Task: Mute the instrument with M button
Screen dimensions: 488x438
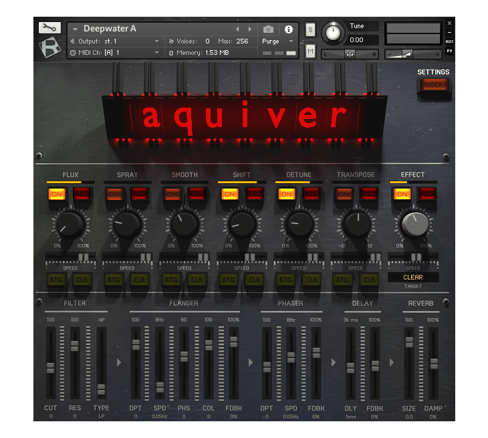Action: [x=310, y=51]
